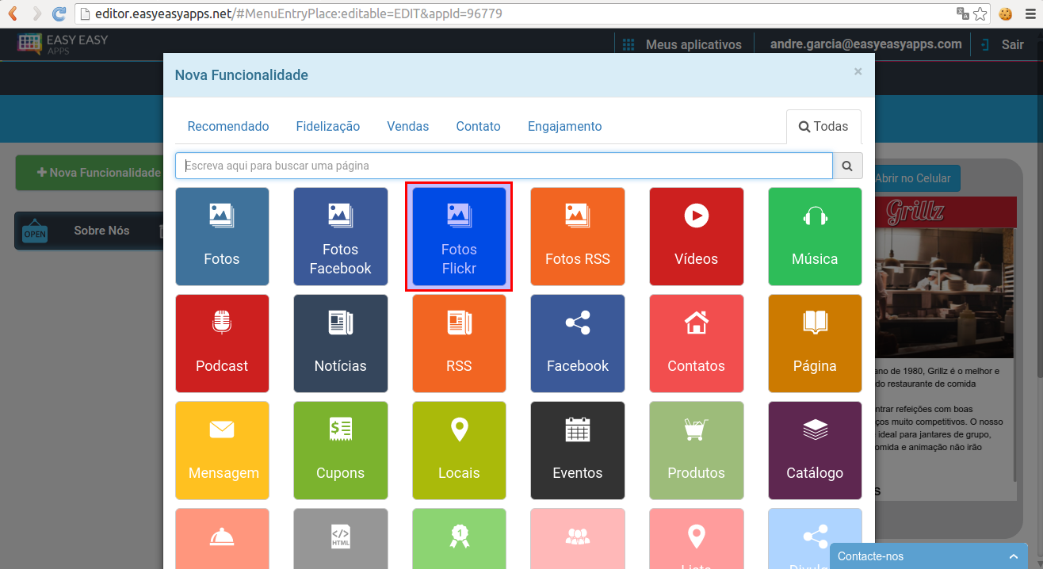Switch to the Engajamento tab
Image resolution: width=1043 pixels, height=569 pixels.
coord(564,127)
